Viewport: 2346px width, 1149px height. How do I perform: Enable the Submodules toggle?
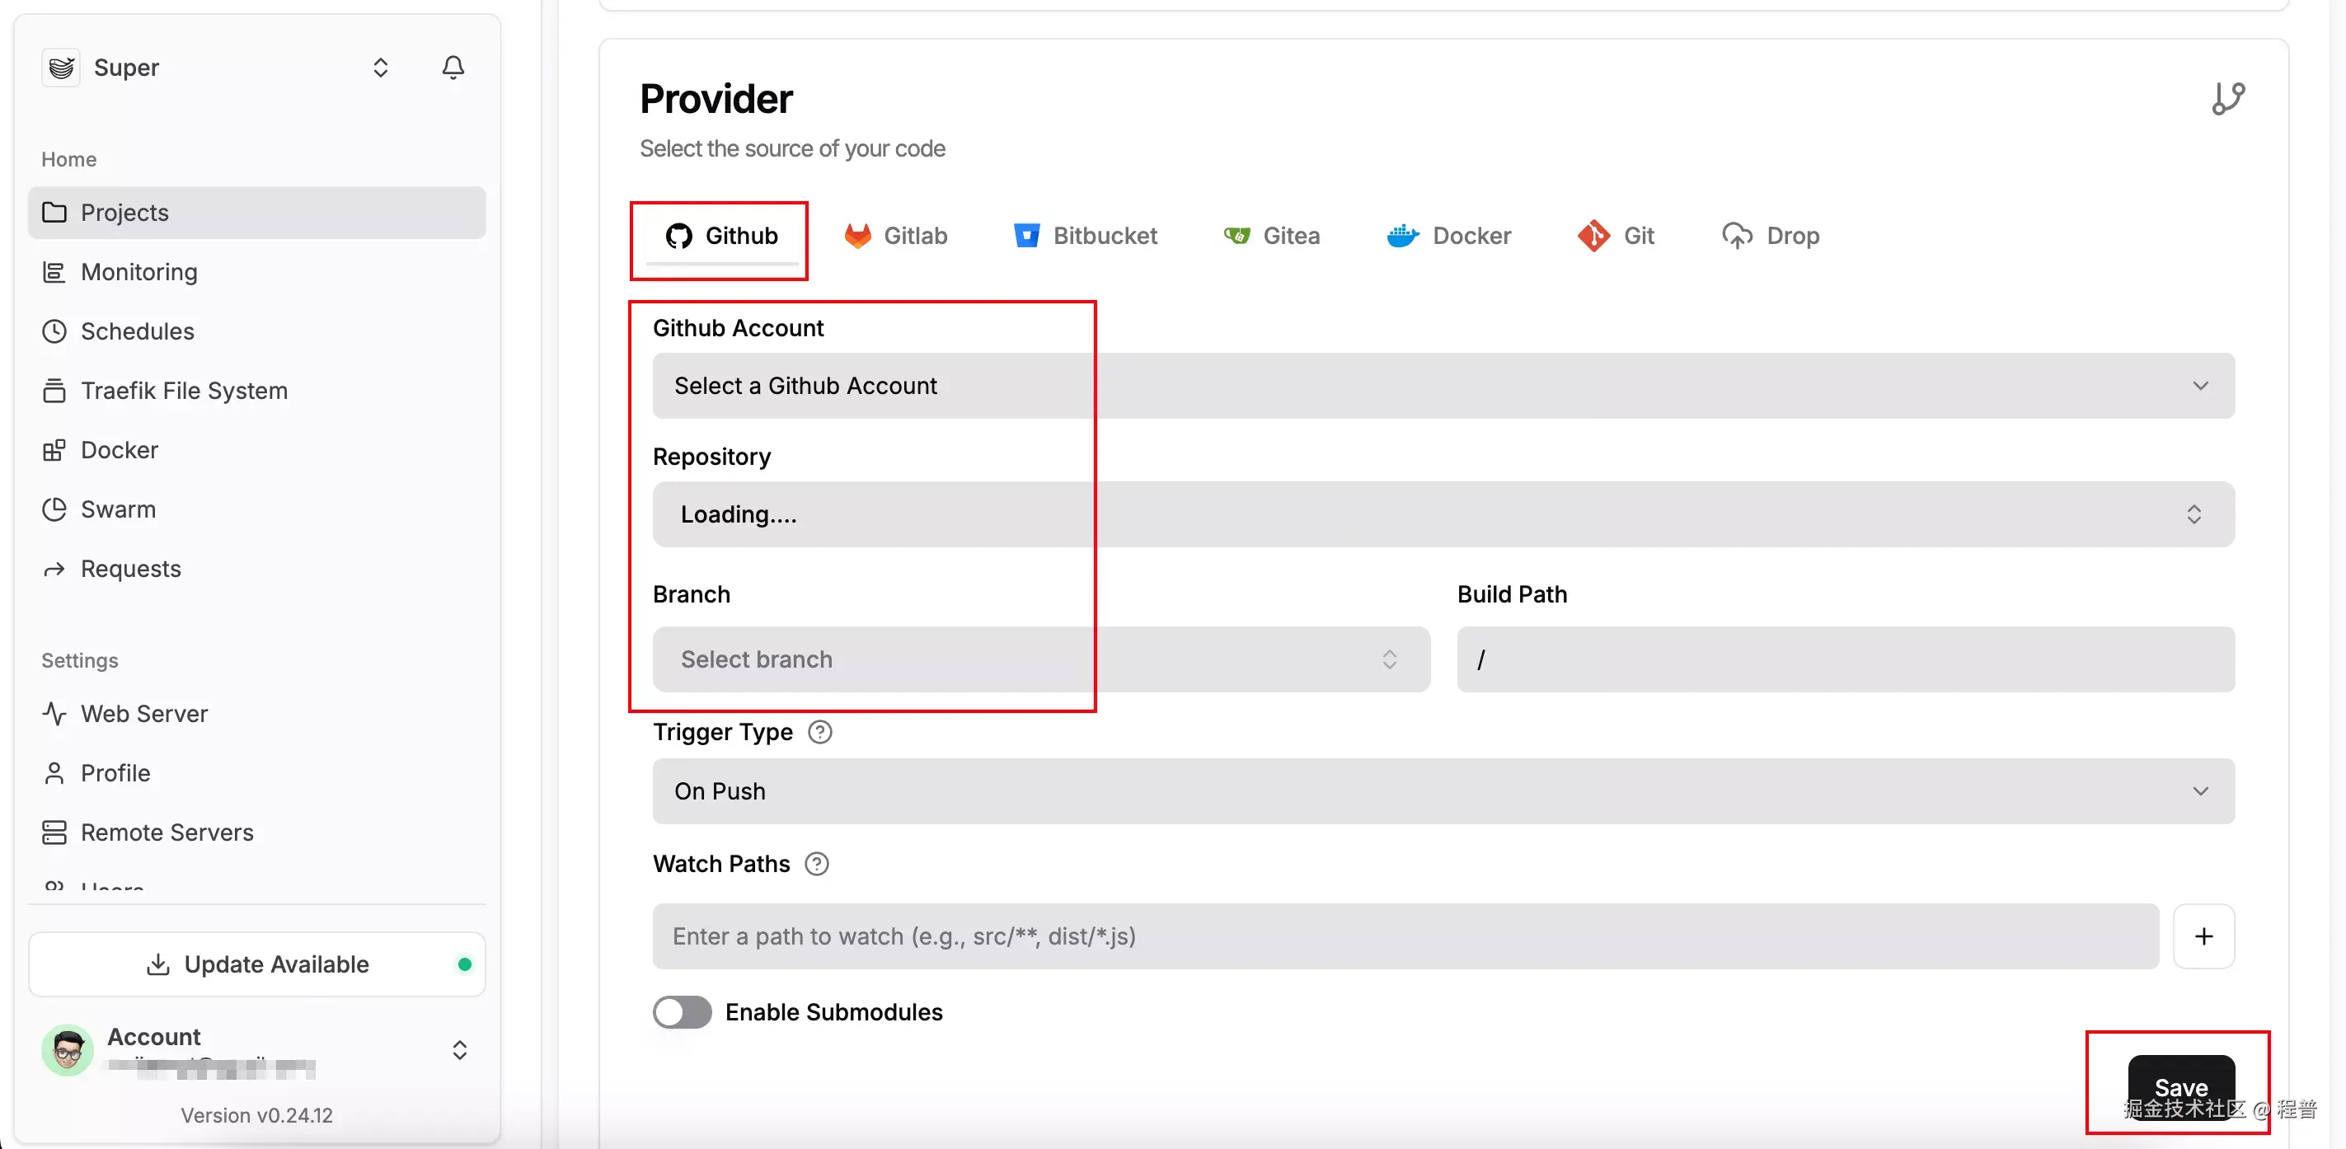click(x=683, y=1011)
